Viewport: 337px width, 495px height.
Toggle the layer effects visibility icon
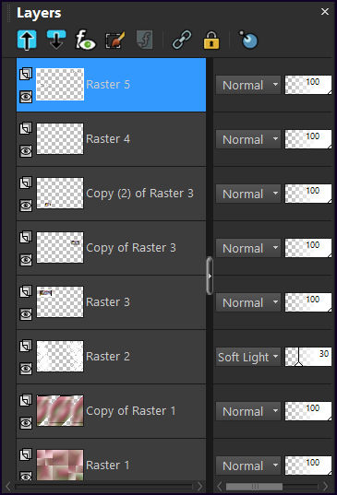pos(85,40)
